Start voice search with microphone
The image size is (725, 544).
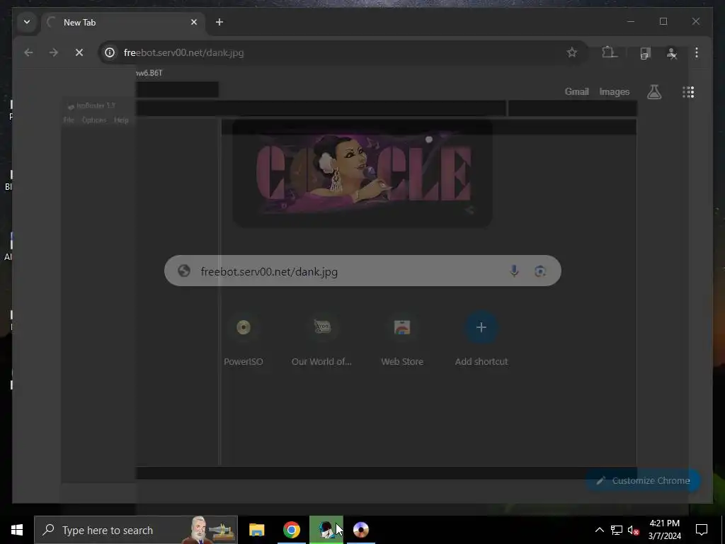coord(514,271)
